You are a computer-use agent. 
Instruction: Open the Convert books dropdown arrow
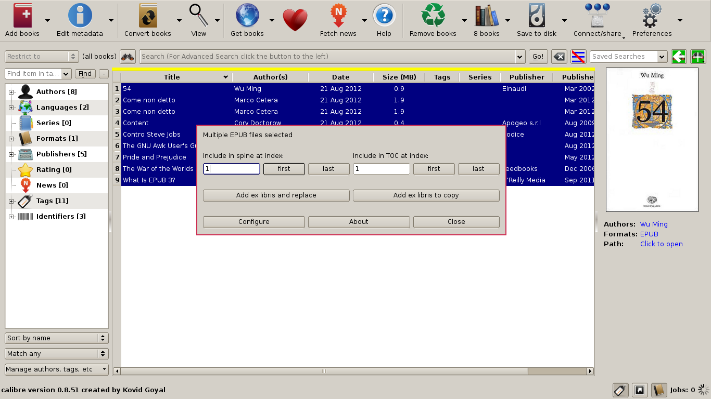tap(179, 20)
